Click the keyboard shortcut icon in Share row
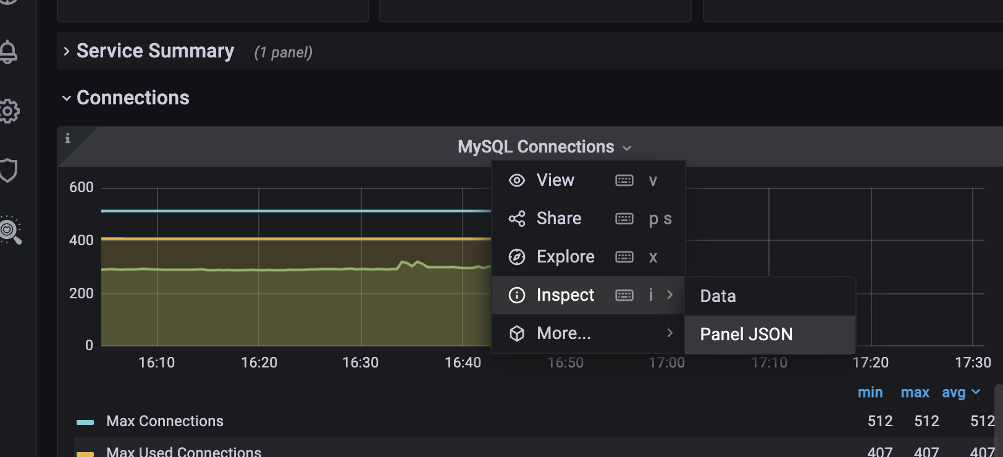Image resolution: width=1003 pixels, height=457 pixels. point(624,219)
